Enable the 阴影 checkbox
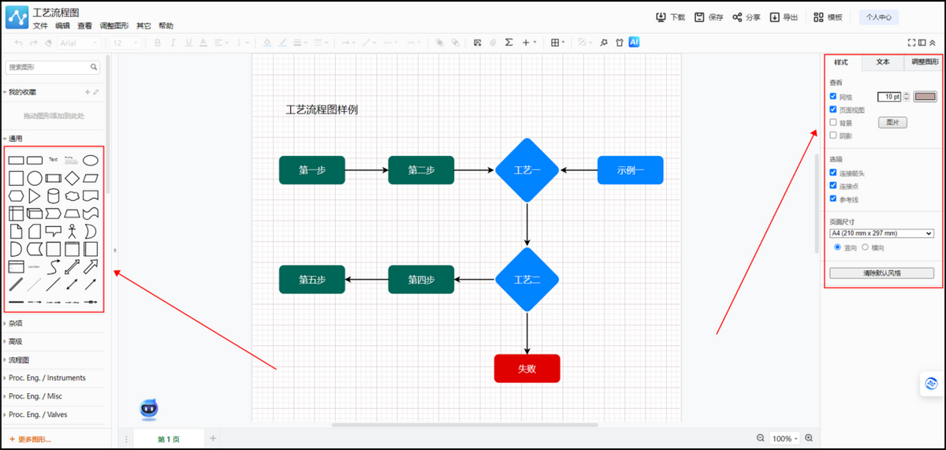 tap(833, 136)
